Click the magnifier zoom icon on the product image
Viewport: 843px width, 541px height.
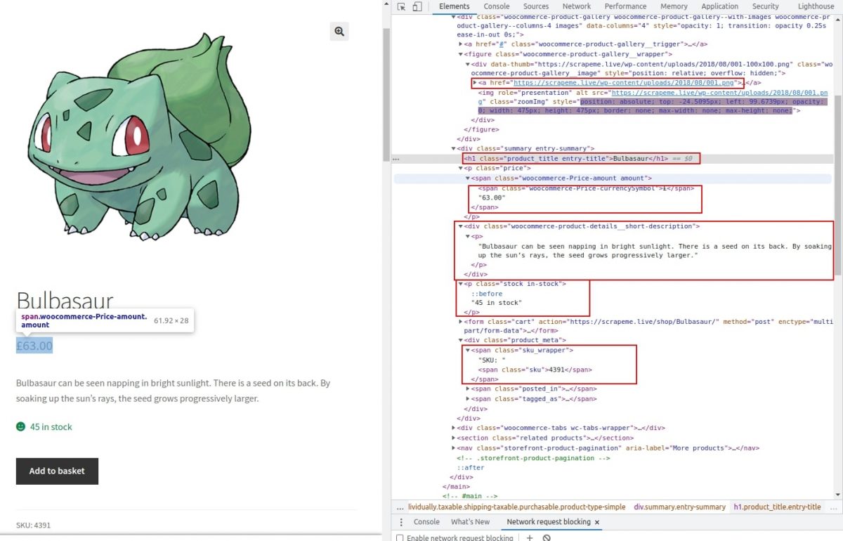339,32
